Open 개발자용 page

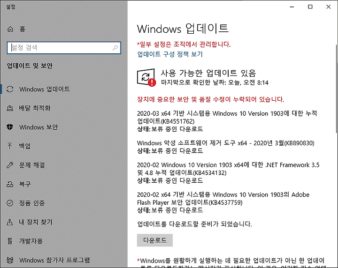[x=31, y=241]
